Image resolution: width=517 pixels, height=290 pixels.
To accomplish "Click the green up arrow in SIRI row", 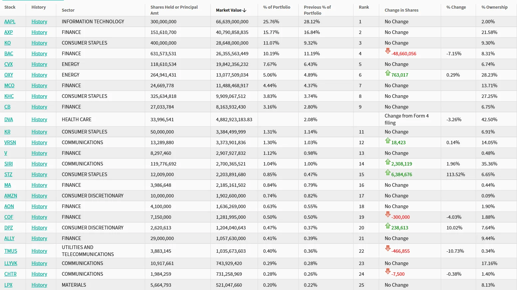I will (388, 161).
